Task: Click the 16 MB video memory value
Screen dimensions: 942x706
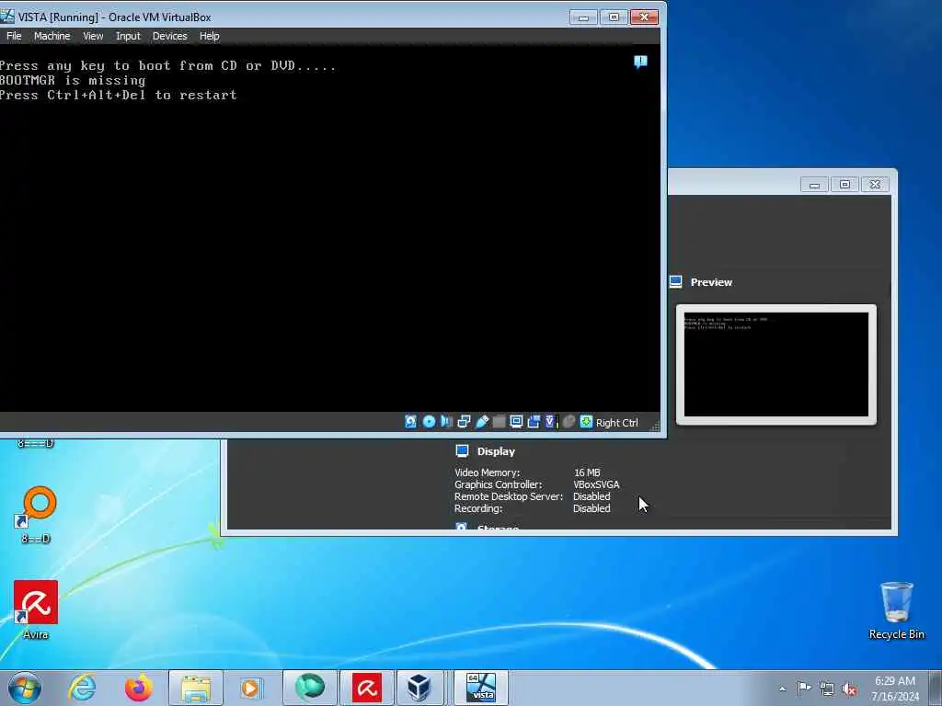Action: [x=587, y=473]
